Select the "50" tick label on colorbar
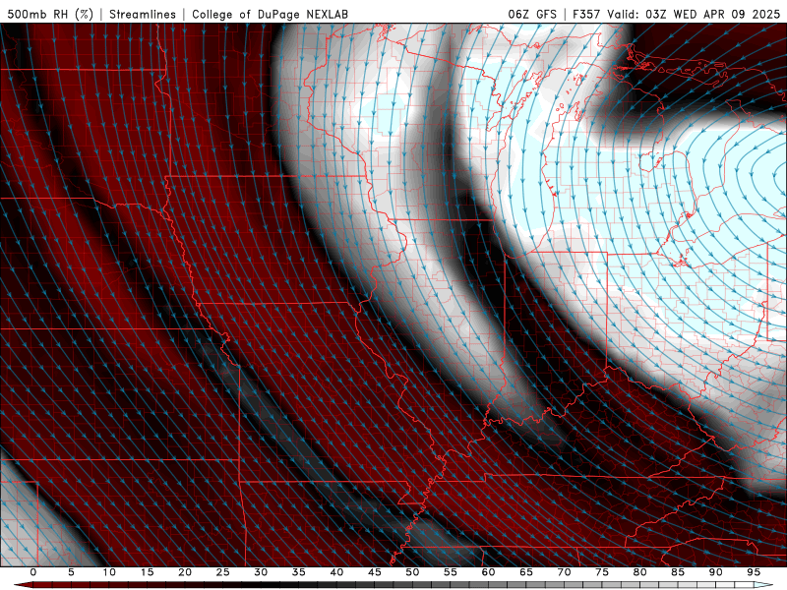The width and height of the screenshot is (787, 590). pos(412,572)
